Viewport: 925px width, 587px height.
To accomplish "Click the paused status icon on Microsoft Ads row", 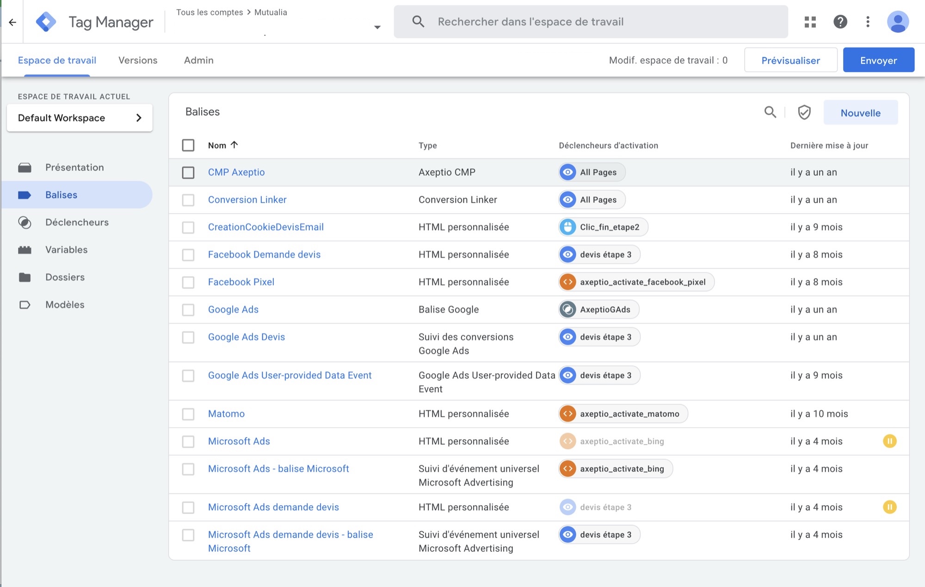I will click(890, 441).
